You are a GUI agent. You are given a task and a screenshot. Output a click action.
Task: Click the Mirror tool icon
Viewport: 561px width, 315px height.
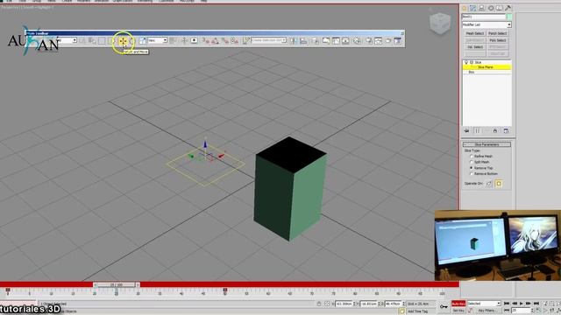(293, 41)
